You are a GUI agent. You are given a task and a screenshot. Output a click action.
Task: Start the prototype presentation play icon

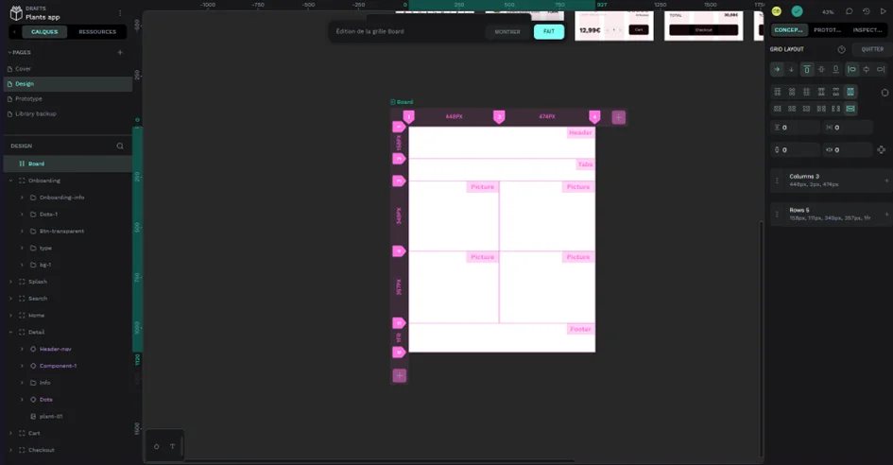pos(884,11)
